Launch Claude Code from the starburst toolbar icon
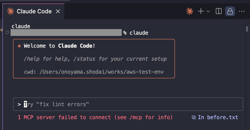250x130 pixels. pyautogui.click(x=189, y=11)
